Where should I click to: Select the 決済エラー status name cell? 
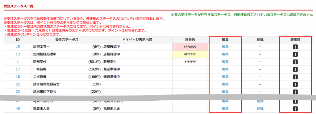tap(67, 47)
